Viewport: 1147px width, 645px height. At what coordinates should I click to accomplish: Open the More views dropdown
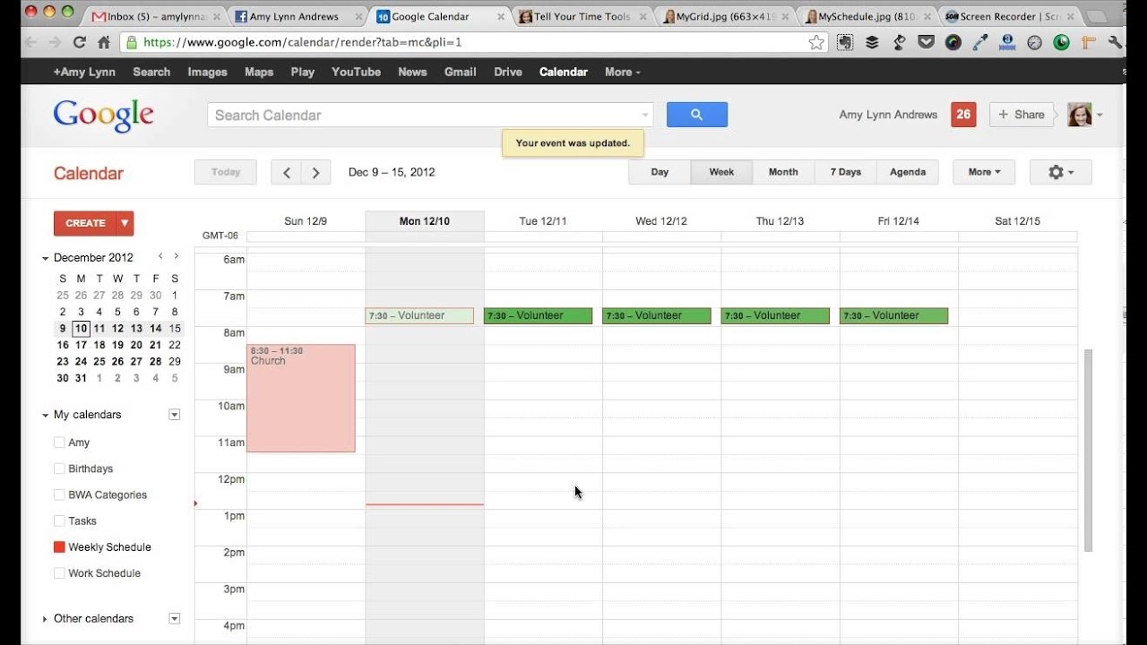984,172
